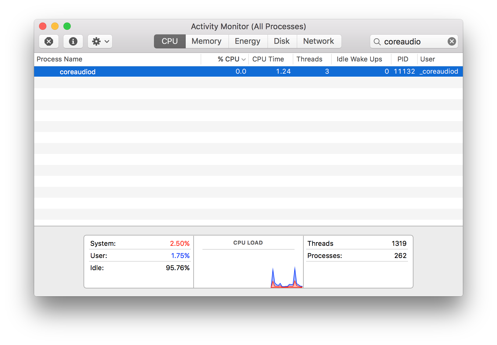Switch to the Network tab
Viewport: 497px width, 345px height.
tap(319, 41)
